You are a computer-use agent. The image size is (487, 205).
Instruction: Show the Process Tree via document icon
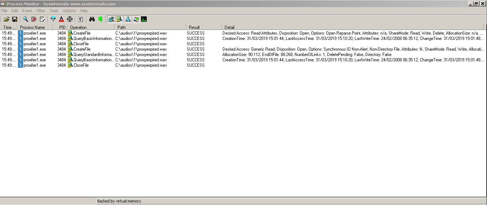click(x=81, y=19)
